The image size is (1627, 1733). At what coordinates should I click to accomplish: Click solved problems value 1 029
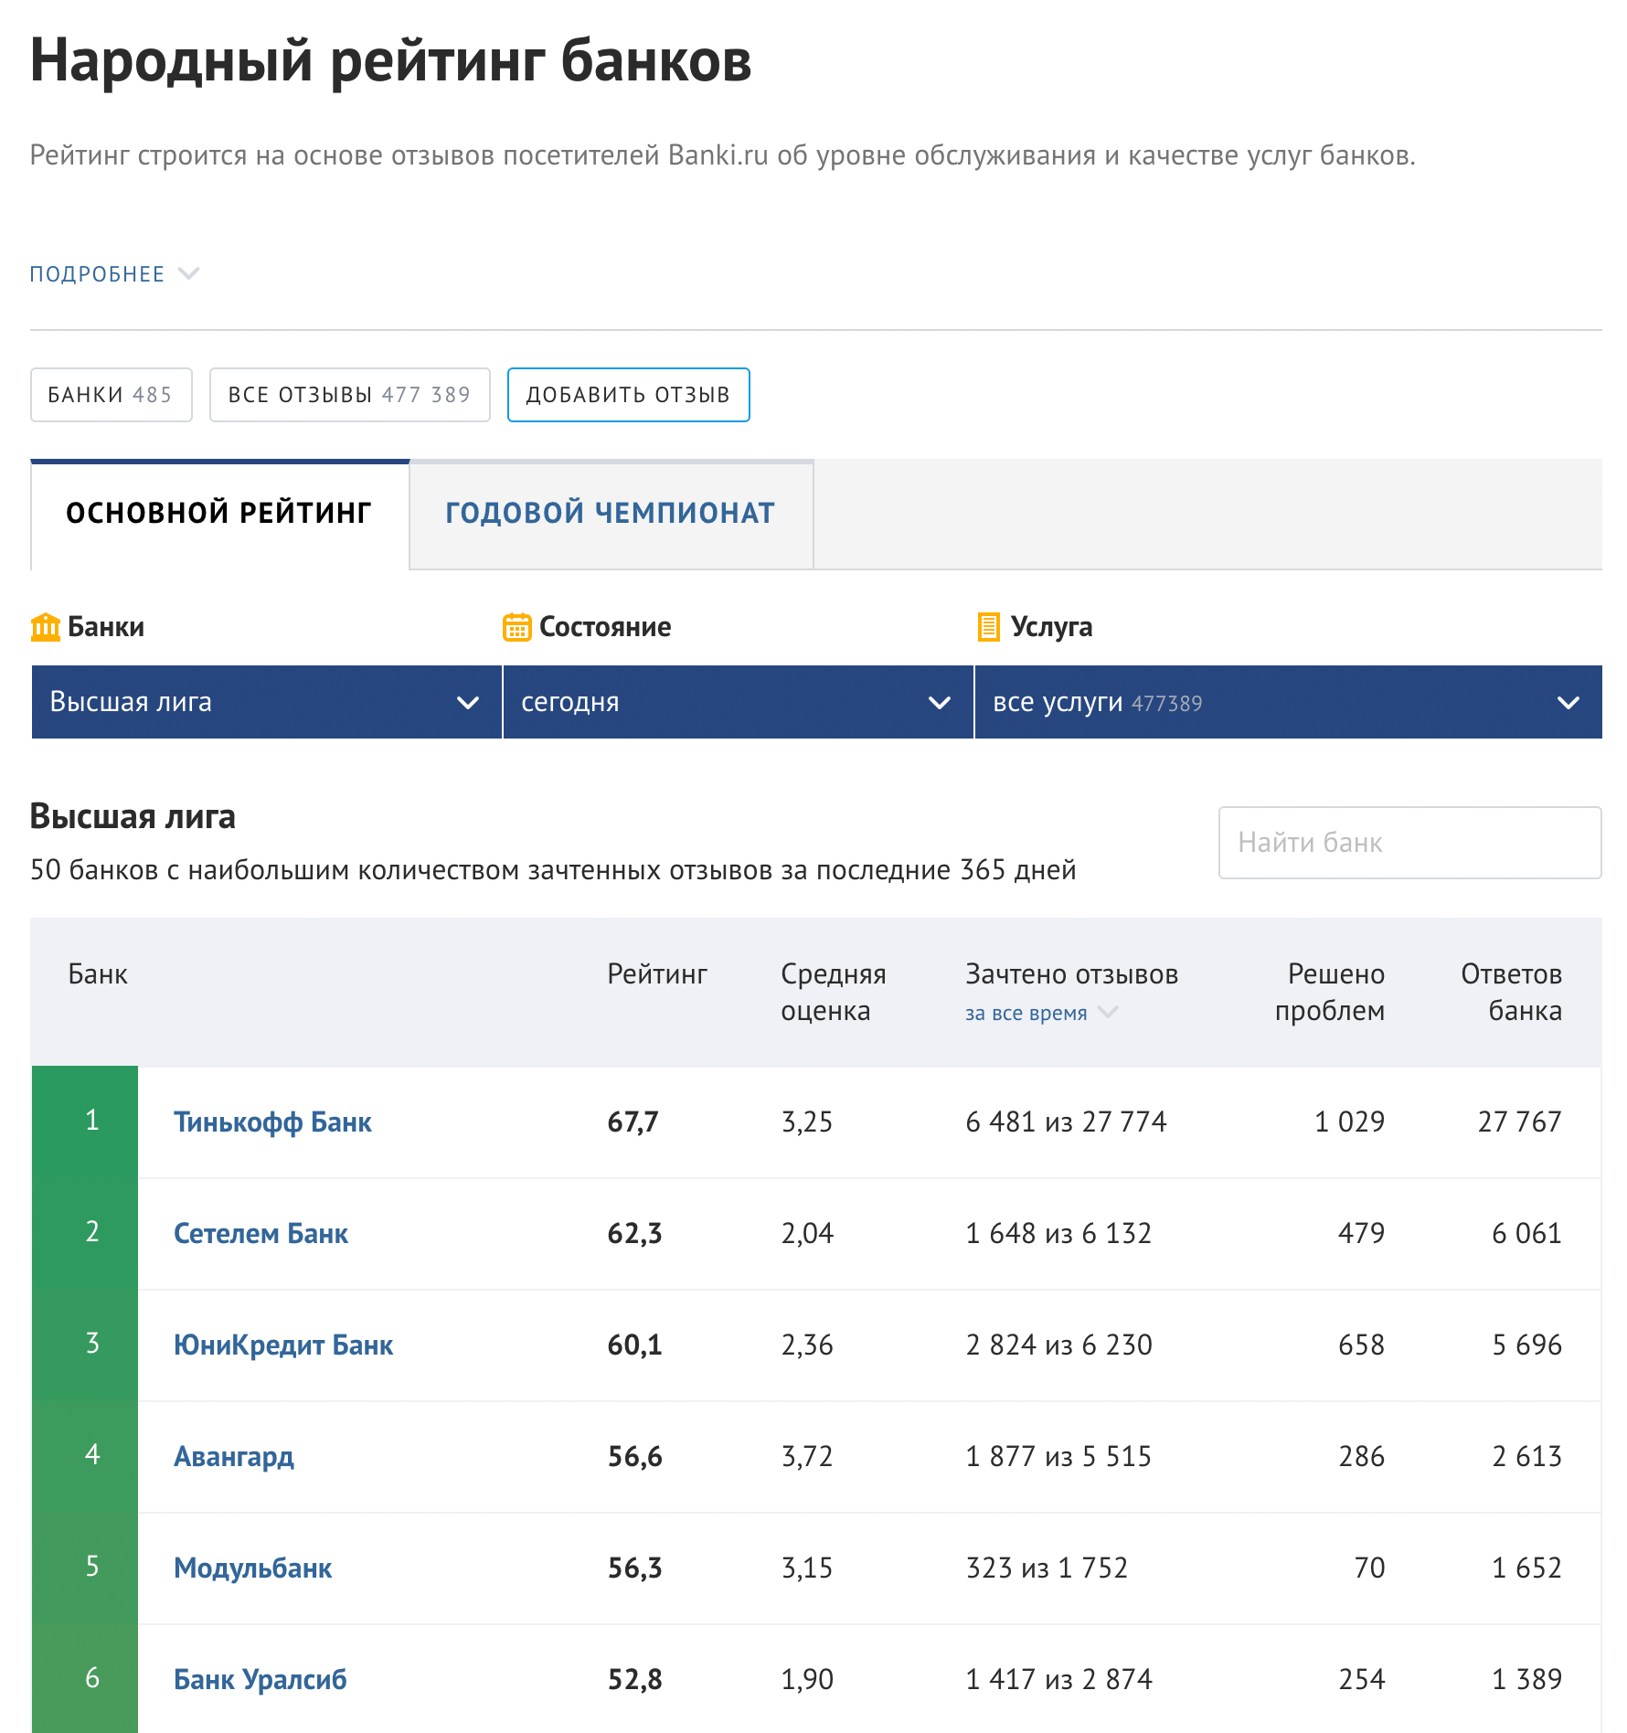pyautogui.click(x=1350, y=1122)
